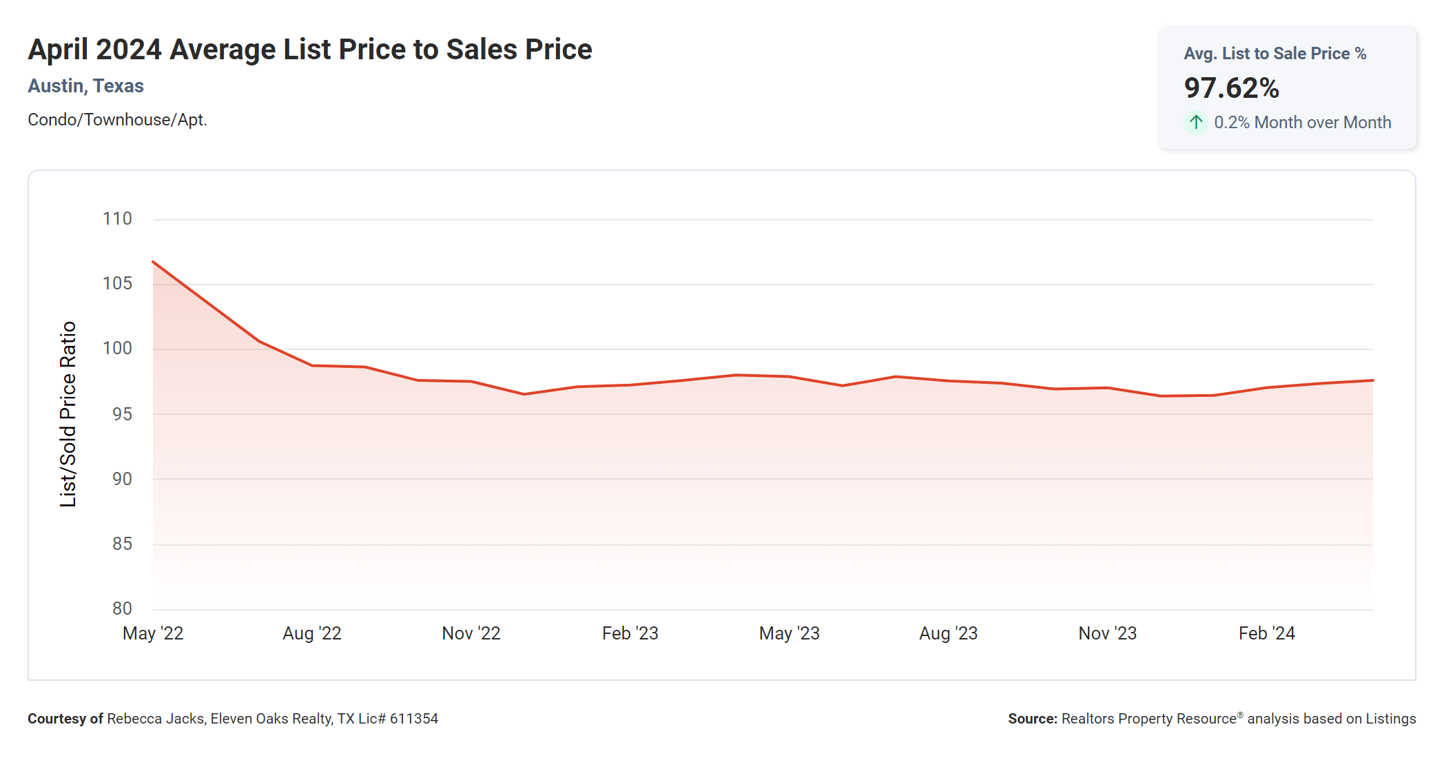Viewport: 1444px width, 758px height.
Task: Click the List/Sold Price Ratio axis title
Action: [68, 414]
